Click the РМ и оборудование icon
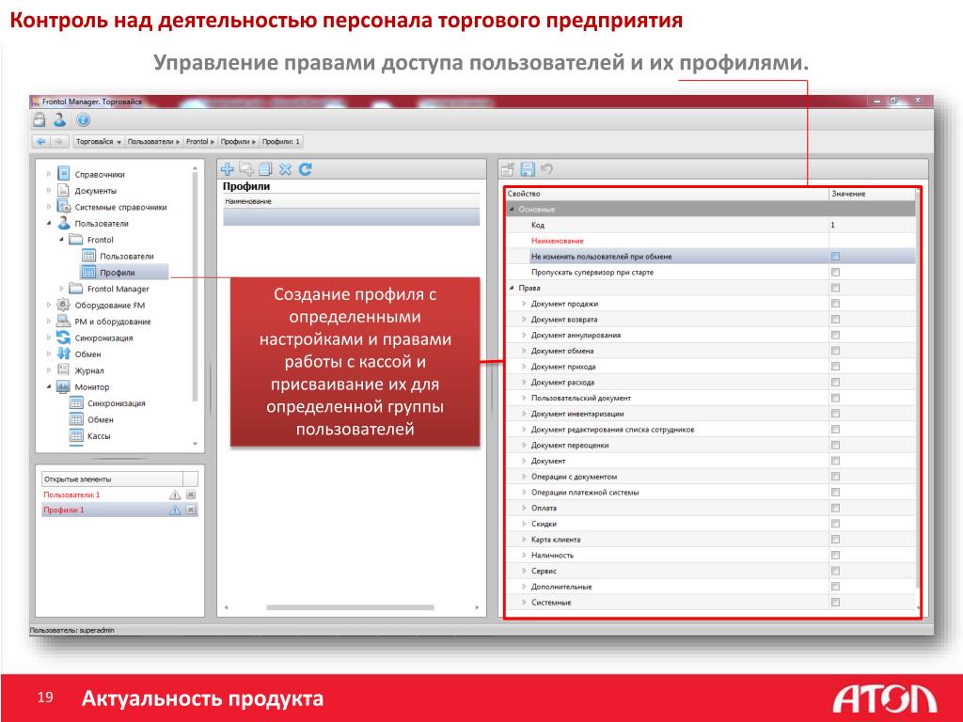The width and height of the screenshot is (963, 722). coord(63,322)
